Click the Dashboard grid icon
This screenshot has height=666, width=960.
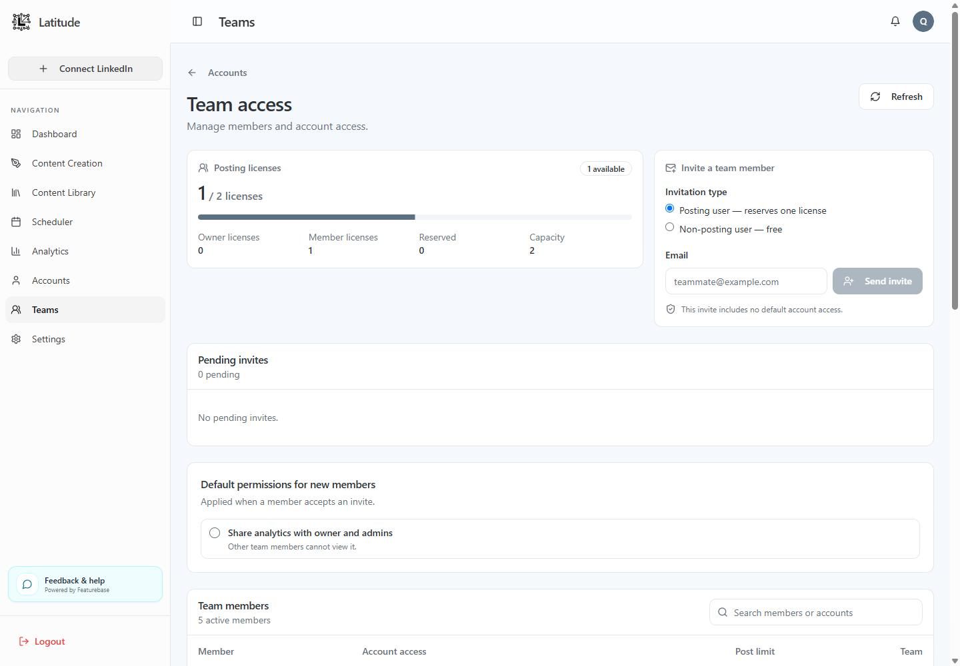(16, 134)
